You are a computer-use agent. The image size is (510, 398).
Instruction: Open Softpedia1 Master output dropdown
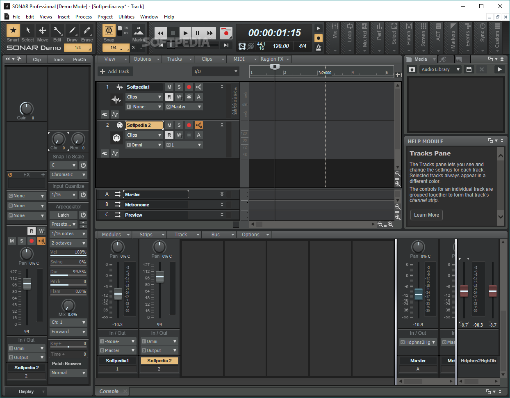pos(184,107)
